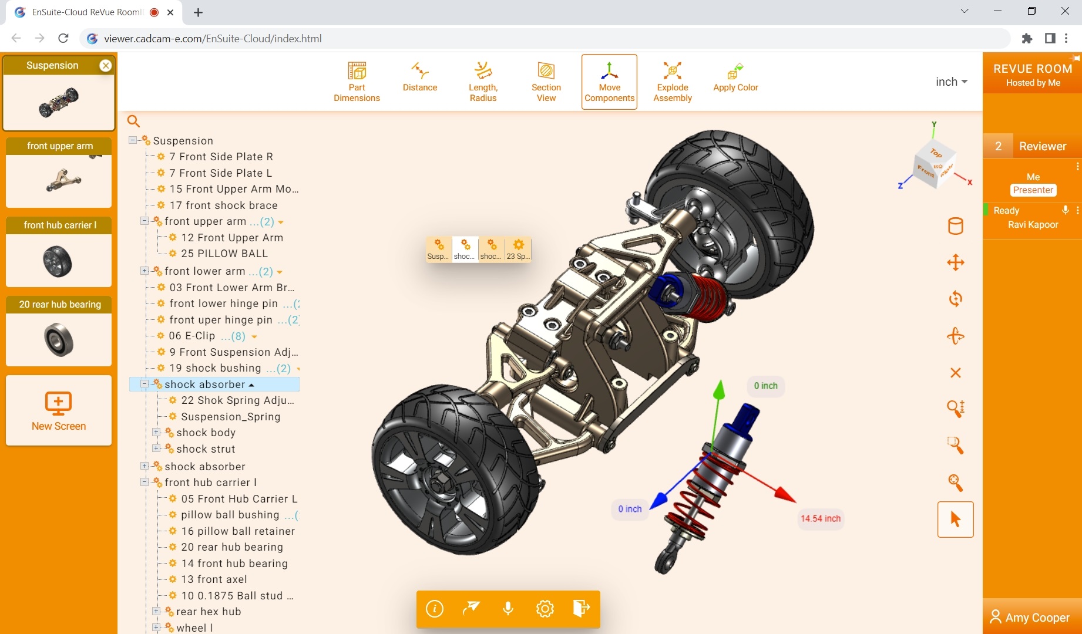The height and width of the screenshot is (634, 1082).
Task: Select the rotate view tool
Action: click(956, 299)
